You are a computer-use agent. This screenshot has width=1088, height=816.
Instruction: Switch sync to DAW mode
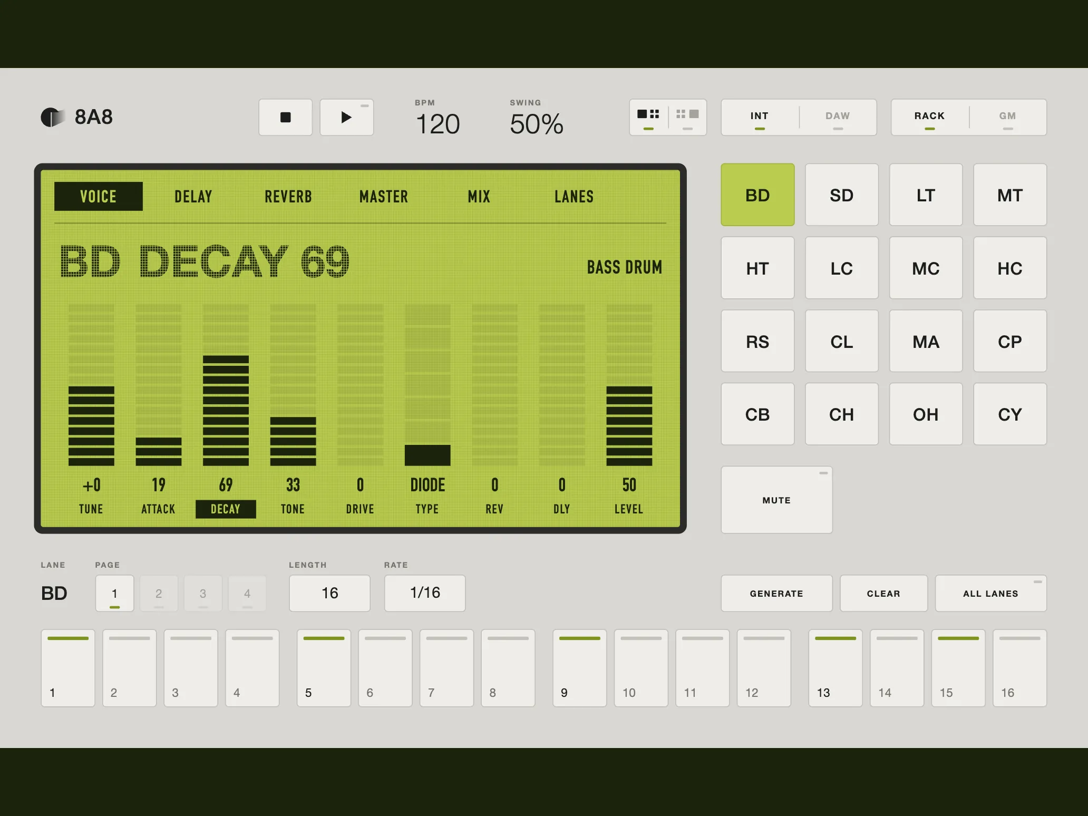coord(838,117)
